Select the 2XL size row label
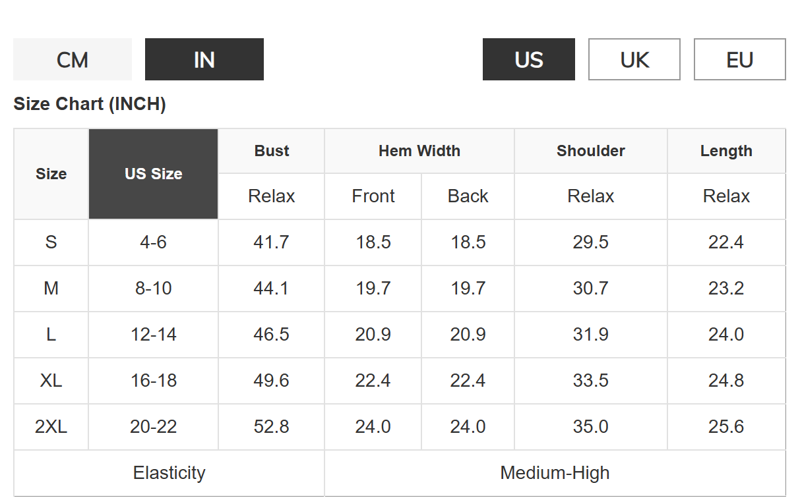 pyautogui.click(x=51, y=427)
